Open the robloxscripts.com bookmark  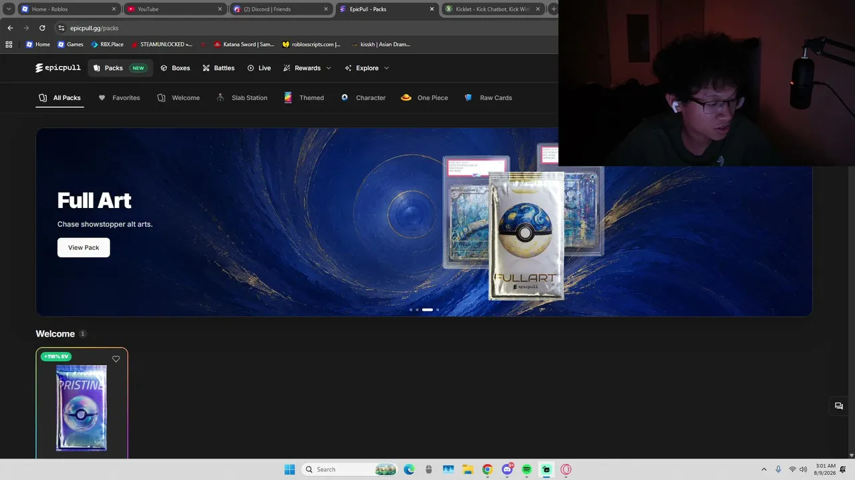tap(311, 45)
